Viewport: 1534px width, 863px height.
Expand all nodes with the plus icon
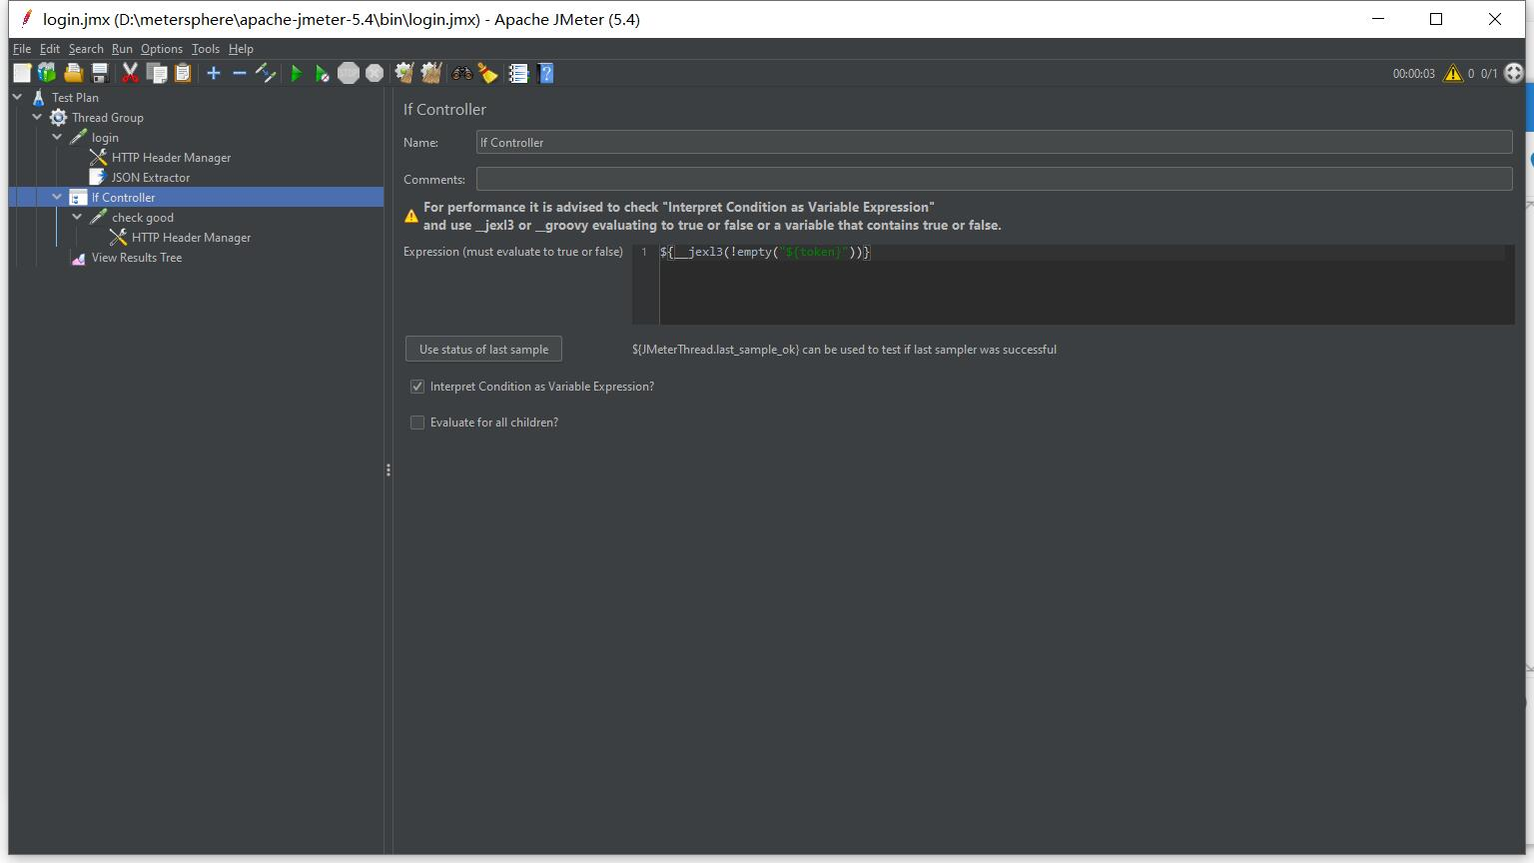[214, 73]
